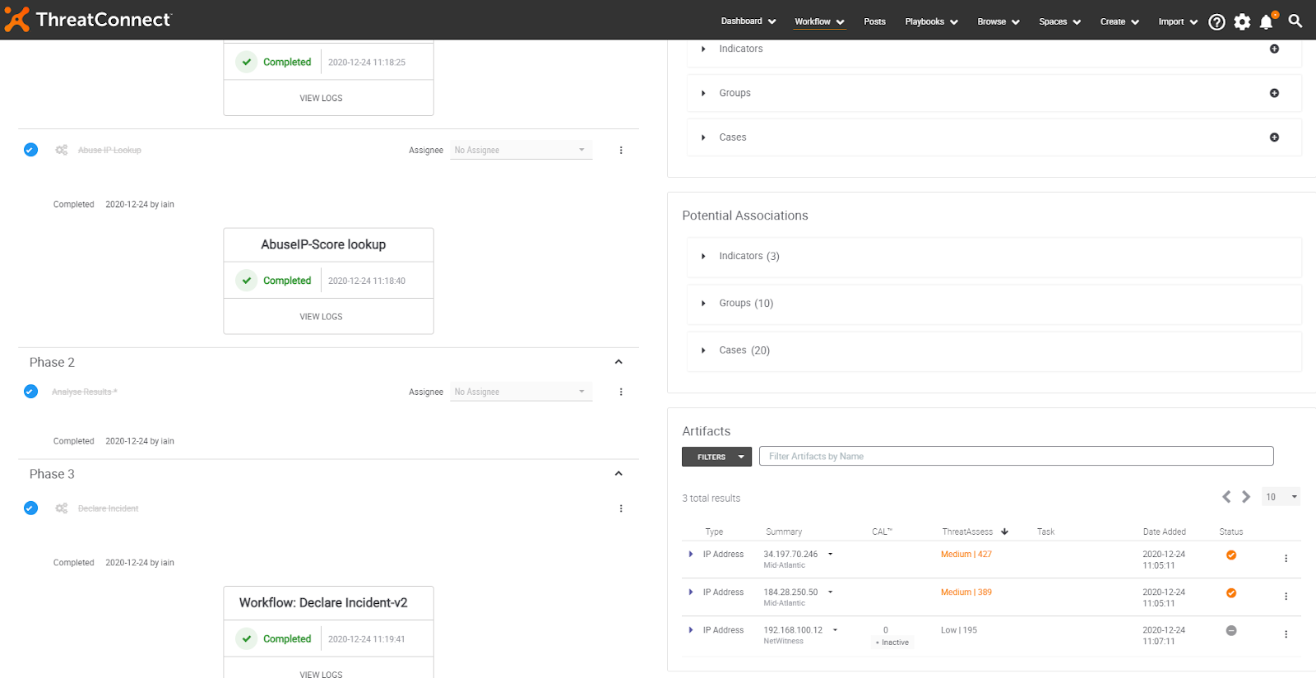This screenshot has height=678, width=1316.
Task: Click ThreatAssess Medium | 427 link
Action: click(x=966, y=555)
